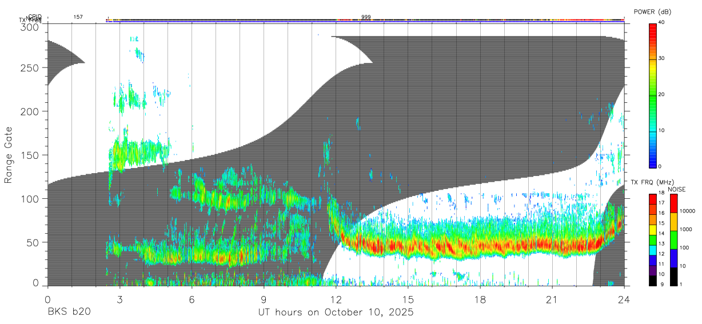Viewport: 702px width, 324px height.
Task: Click the TX FRQ (MHz) legend title
Action: pos(651,182)
